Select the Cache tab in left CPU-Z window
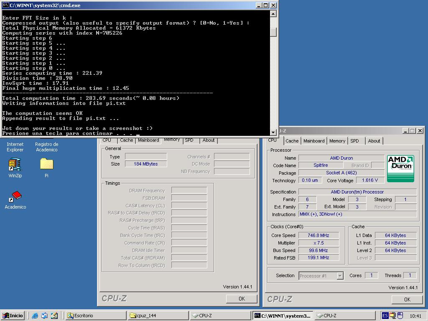The width and height of the screenshot is (428, 321). (x=126, y=140)
